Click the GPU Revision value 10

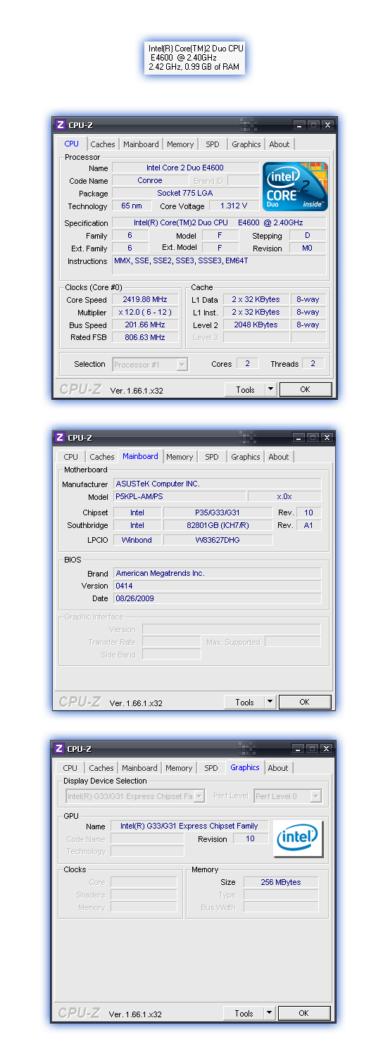(x=250, y=838)
